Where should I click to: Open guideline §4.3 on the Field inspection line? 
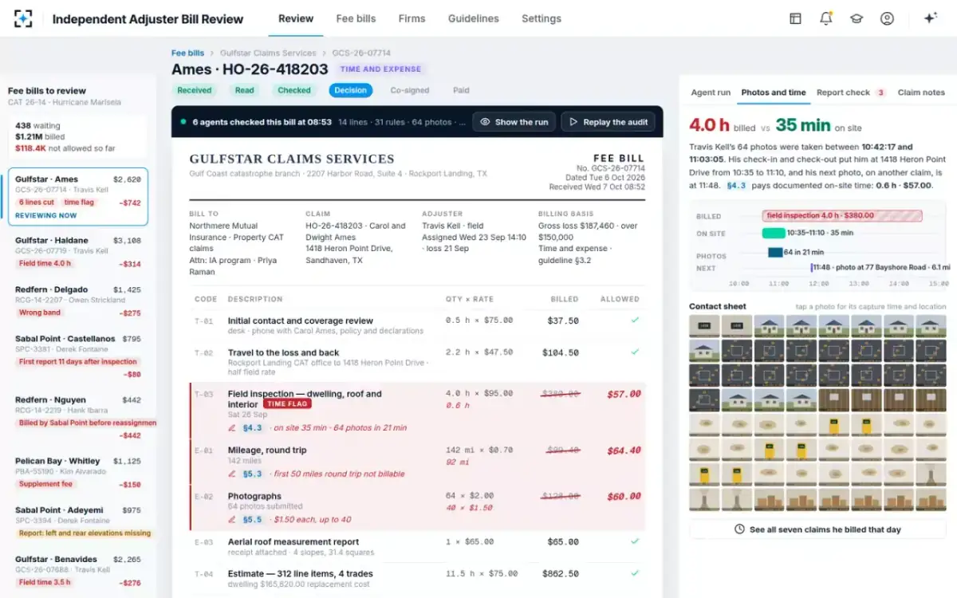[253, 428]
